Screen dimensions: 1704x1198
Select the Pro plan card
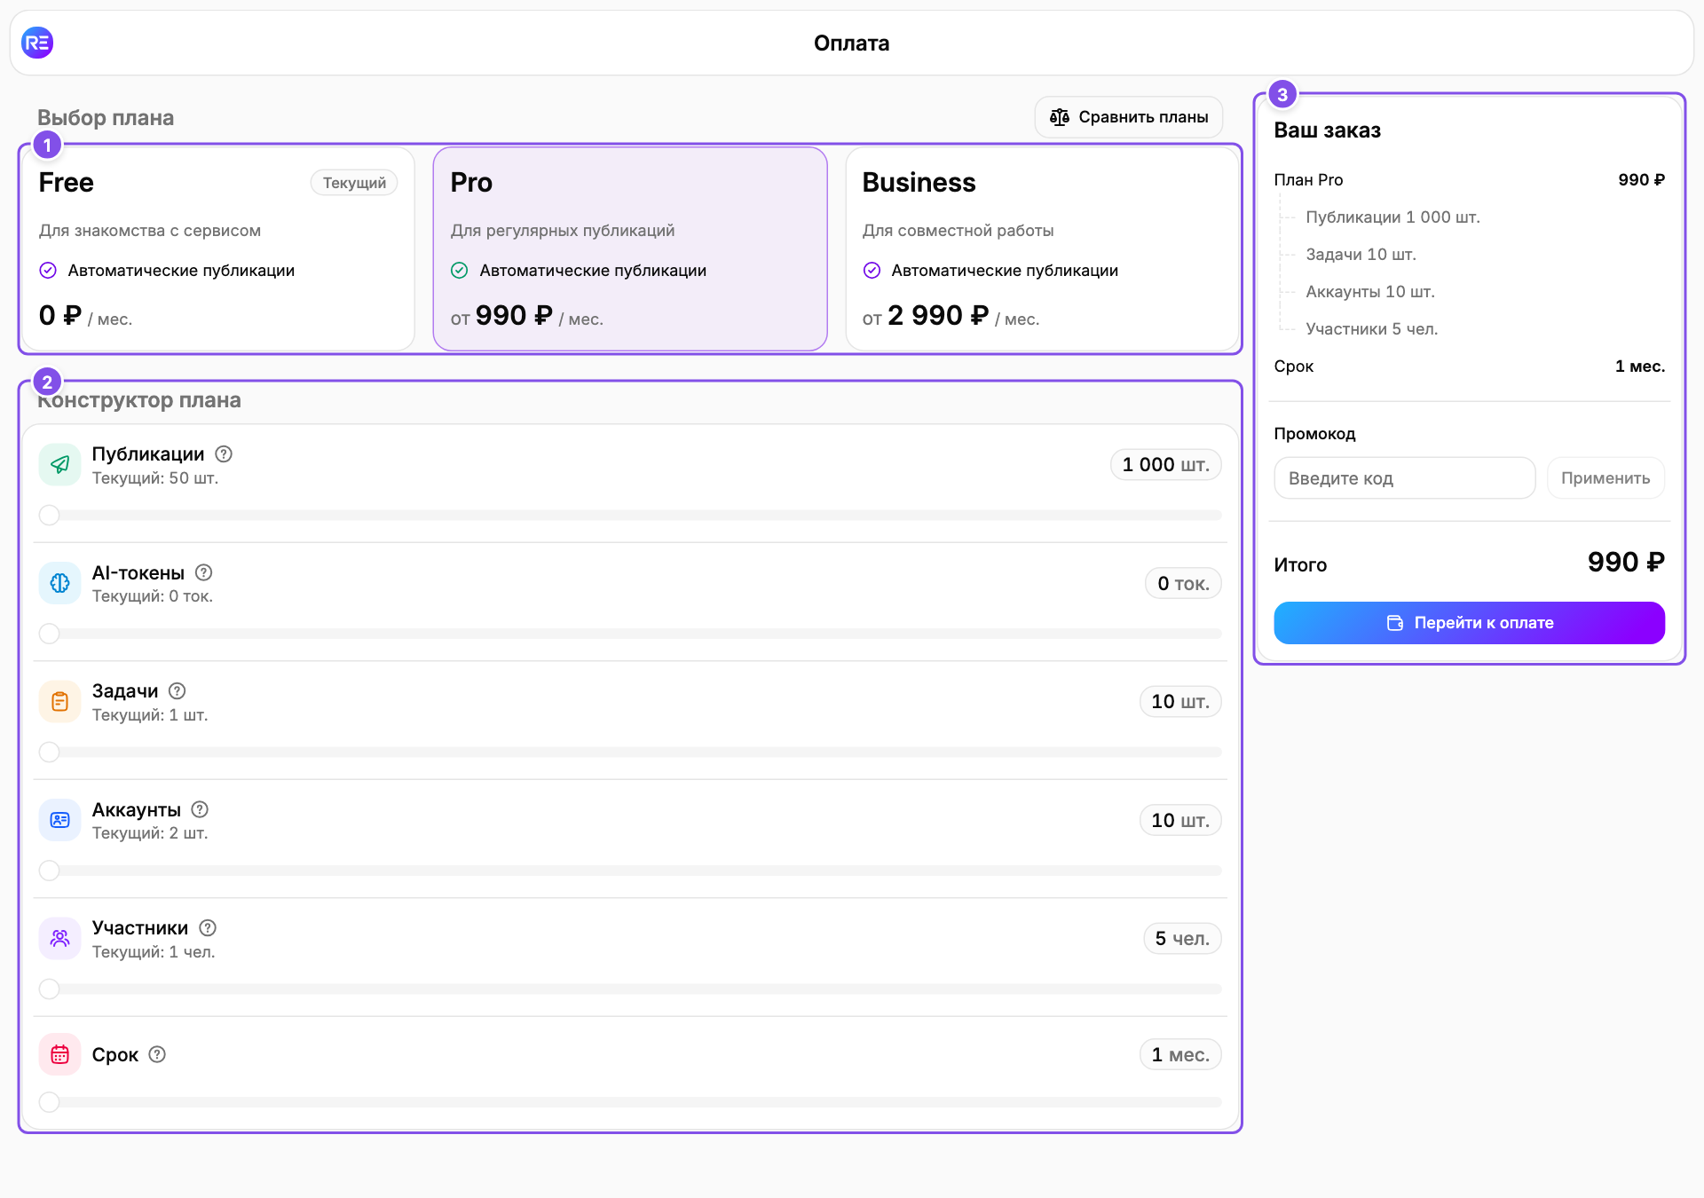click(x=630, y=248)
